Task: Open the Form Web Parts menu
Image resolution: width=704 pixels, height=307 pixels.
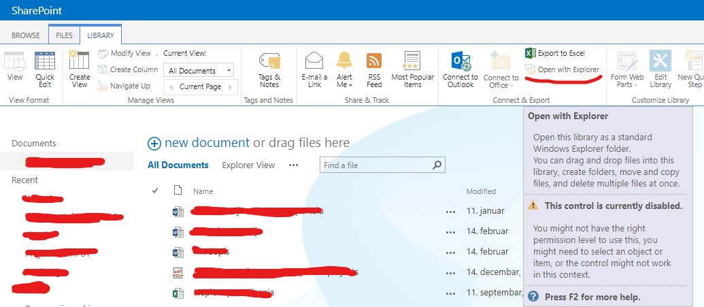Action: pyautogui.click(x=626, y=69)
